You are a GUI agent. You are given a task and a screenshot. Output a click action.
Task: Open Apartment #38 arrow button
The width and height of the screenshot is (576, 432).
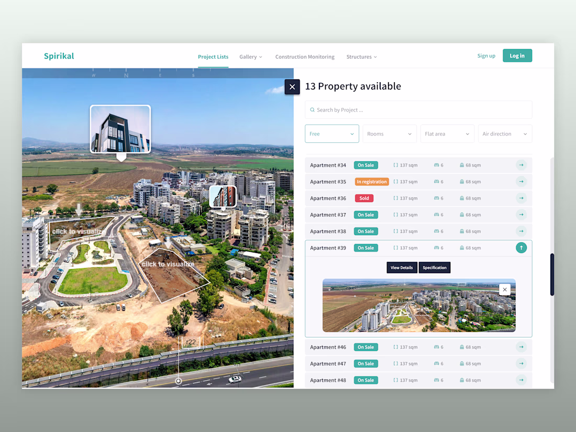[x=521, y=231]
